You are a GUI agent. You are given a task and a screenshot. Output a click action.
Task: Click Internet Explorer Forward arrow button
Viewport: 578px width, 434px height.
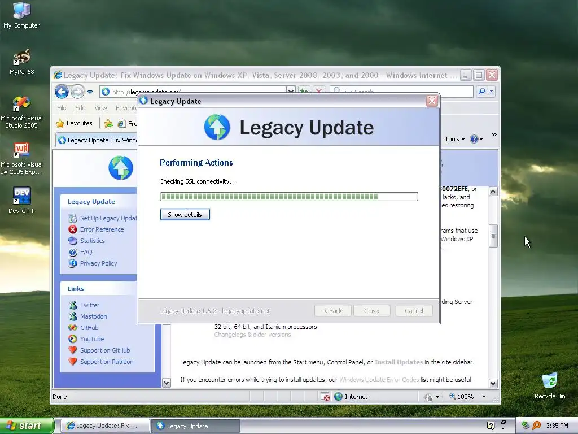click(77, 92)
